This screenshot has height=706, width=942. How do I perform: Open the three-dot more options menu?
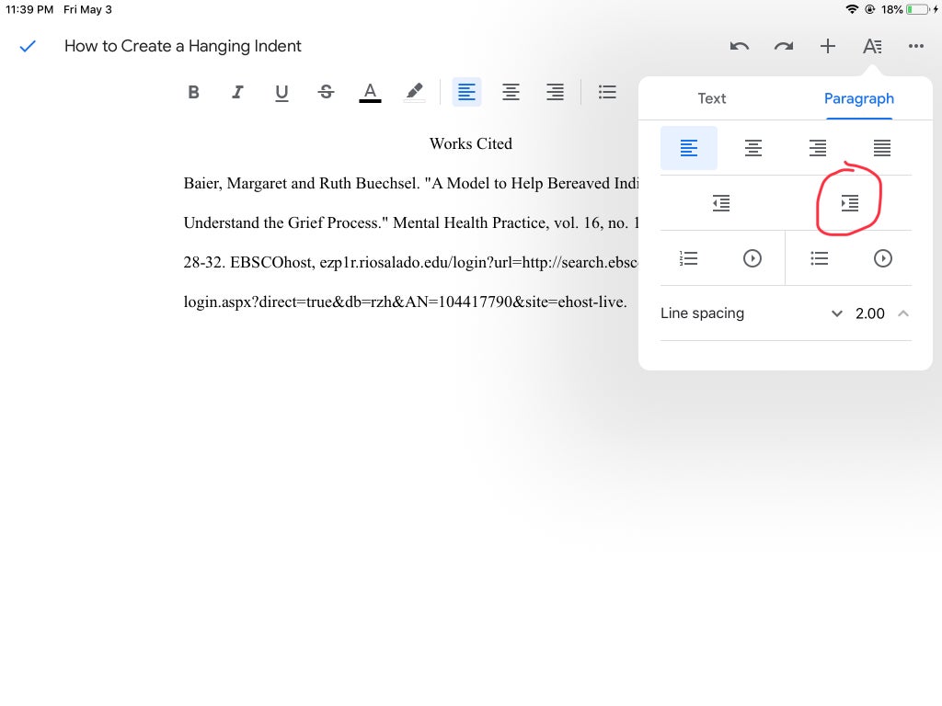[x=916, y=46]
